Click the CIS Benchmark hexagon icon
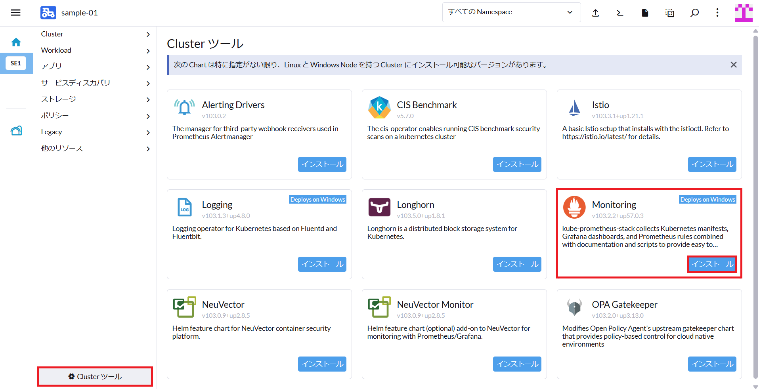This screenshot has width=759, height=389. point(379,107)
